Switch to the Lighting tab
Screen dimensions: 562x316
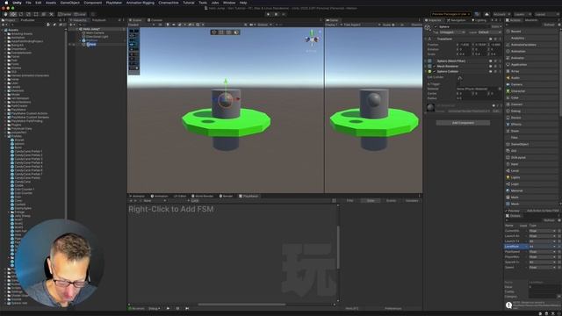(479, 20)
